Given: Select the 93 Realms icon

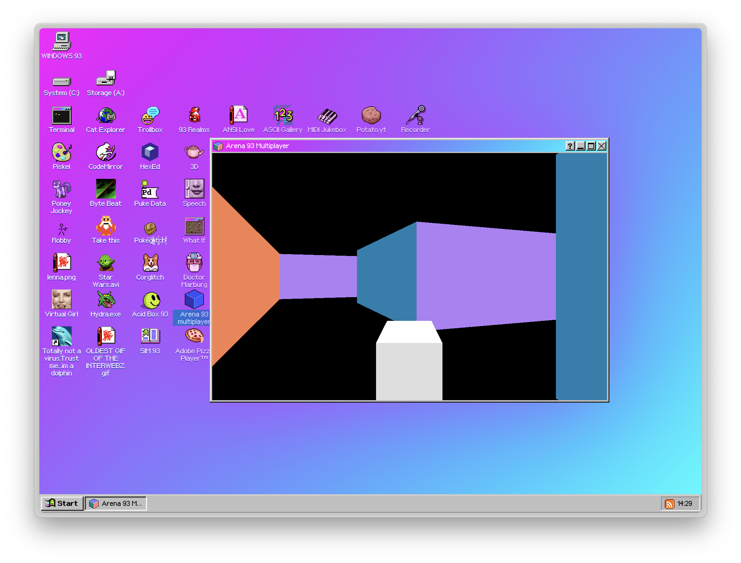Looking at the screenshot, I should pyautogui.click(x=194, y=116).
